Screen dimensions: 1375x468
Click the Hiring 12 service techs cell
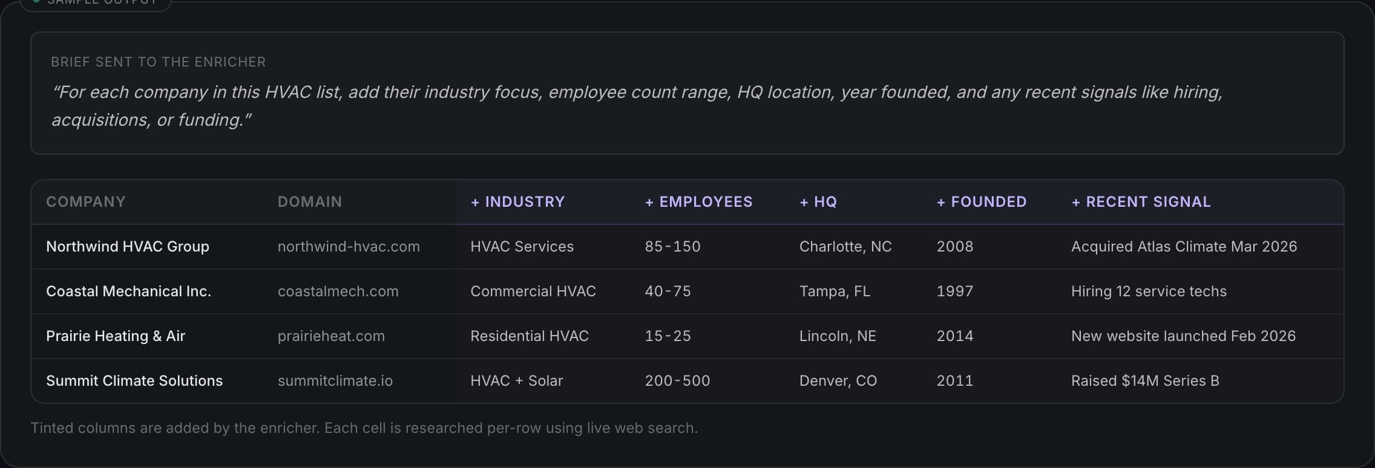click(x=1149, y=291)
